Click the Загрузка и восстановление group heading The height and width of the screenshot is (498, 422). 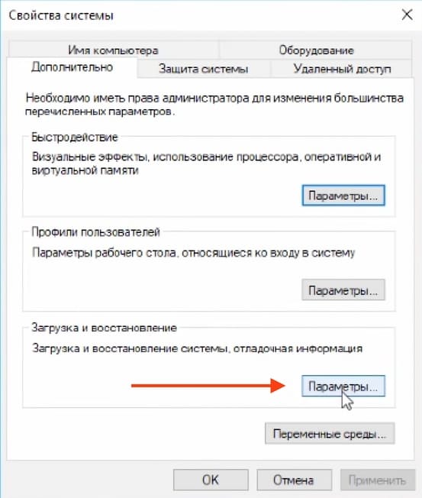(x=104, y=328)
